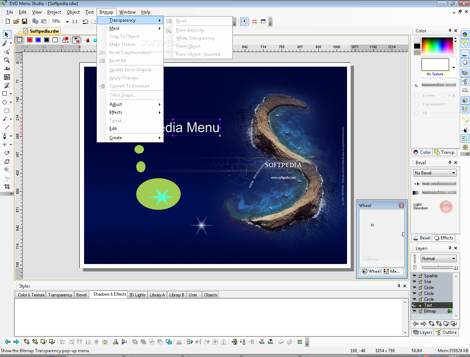Open the Softpedia.rdw document tab
This screenshot has height=357, width=470.
pyautogui.click(x=41, y=31)
